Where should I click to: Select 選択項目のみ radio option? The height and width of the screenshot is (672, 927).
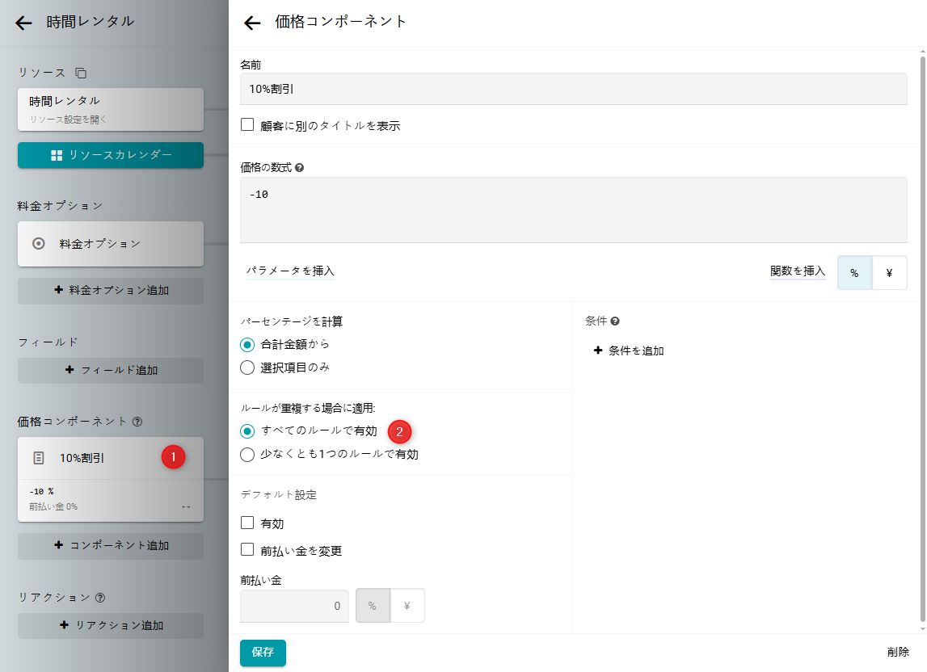tap(247, 367)
